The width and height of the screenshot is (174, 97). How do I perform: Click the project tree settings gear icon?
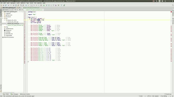click(20, 10)
